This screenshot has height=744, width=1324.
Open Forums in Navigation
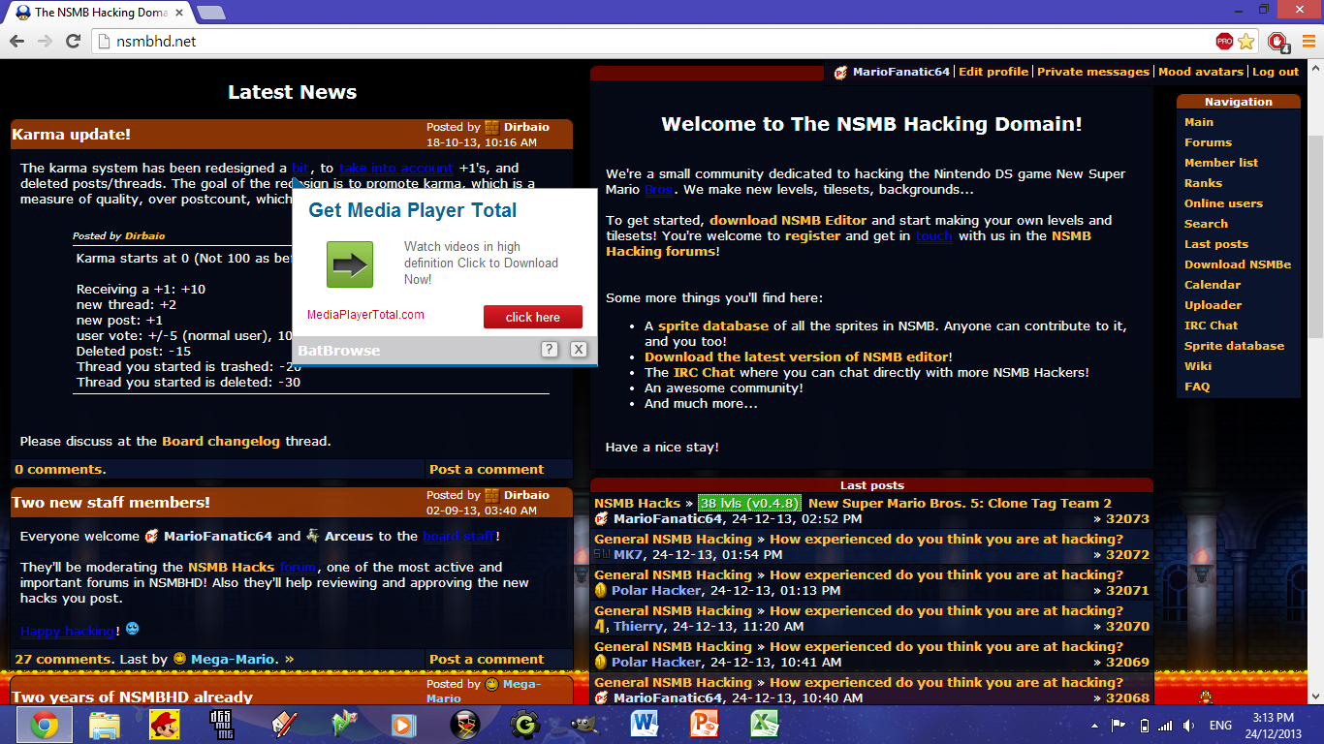coord(1208,142)
